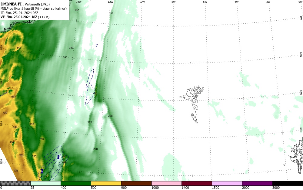Click the legend scale number '400'
Screen dimensions: 303x190
pos(63,188)
